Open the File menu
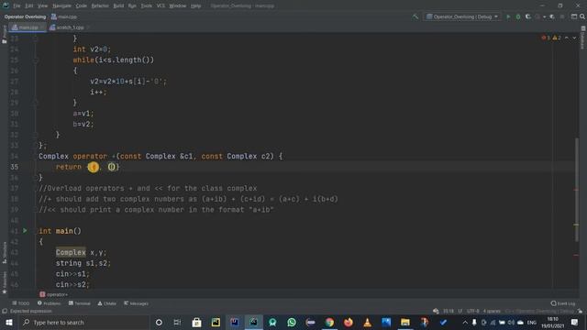 pos(17,6)
